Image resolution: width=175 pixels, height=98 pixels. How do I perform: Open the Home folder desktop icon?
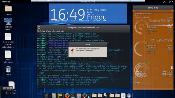point(8,9)
